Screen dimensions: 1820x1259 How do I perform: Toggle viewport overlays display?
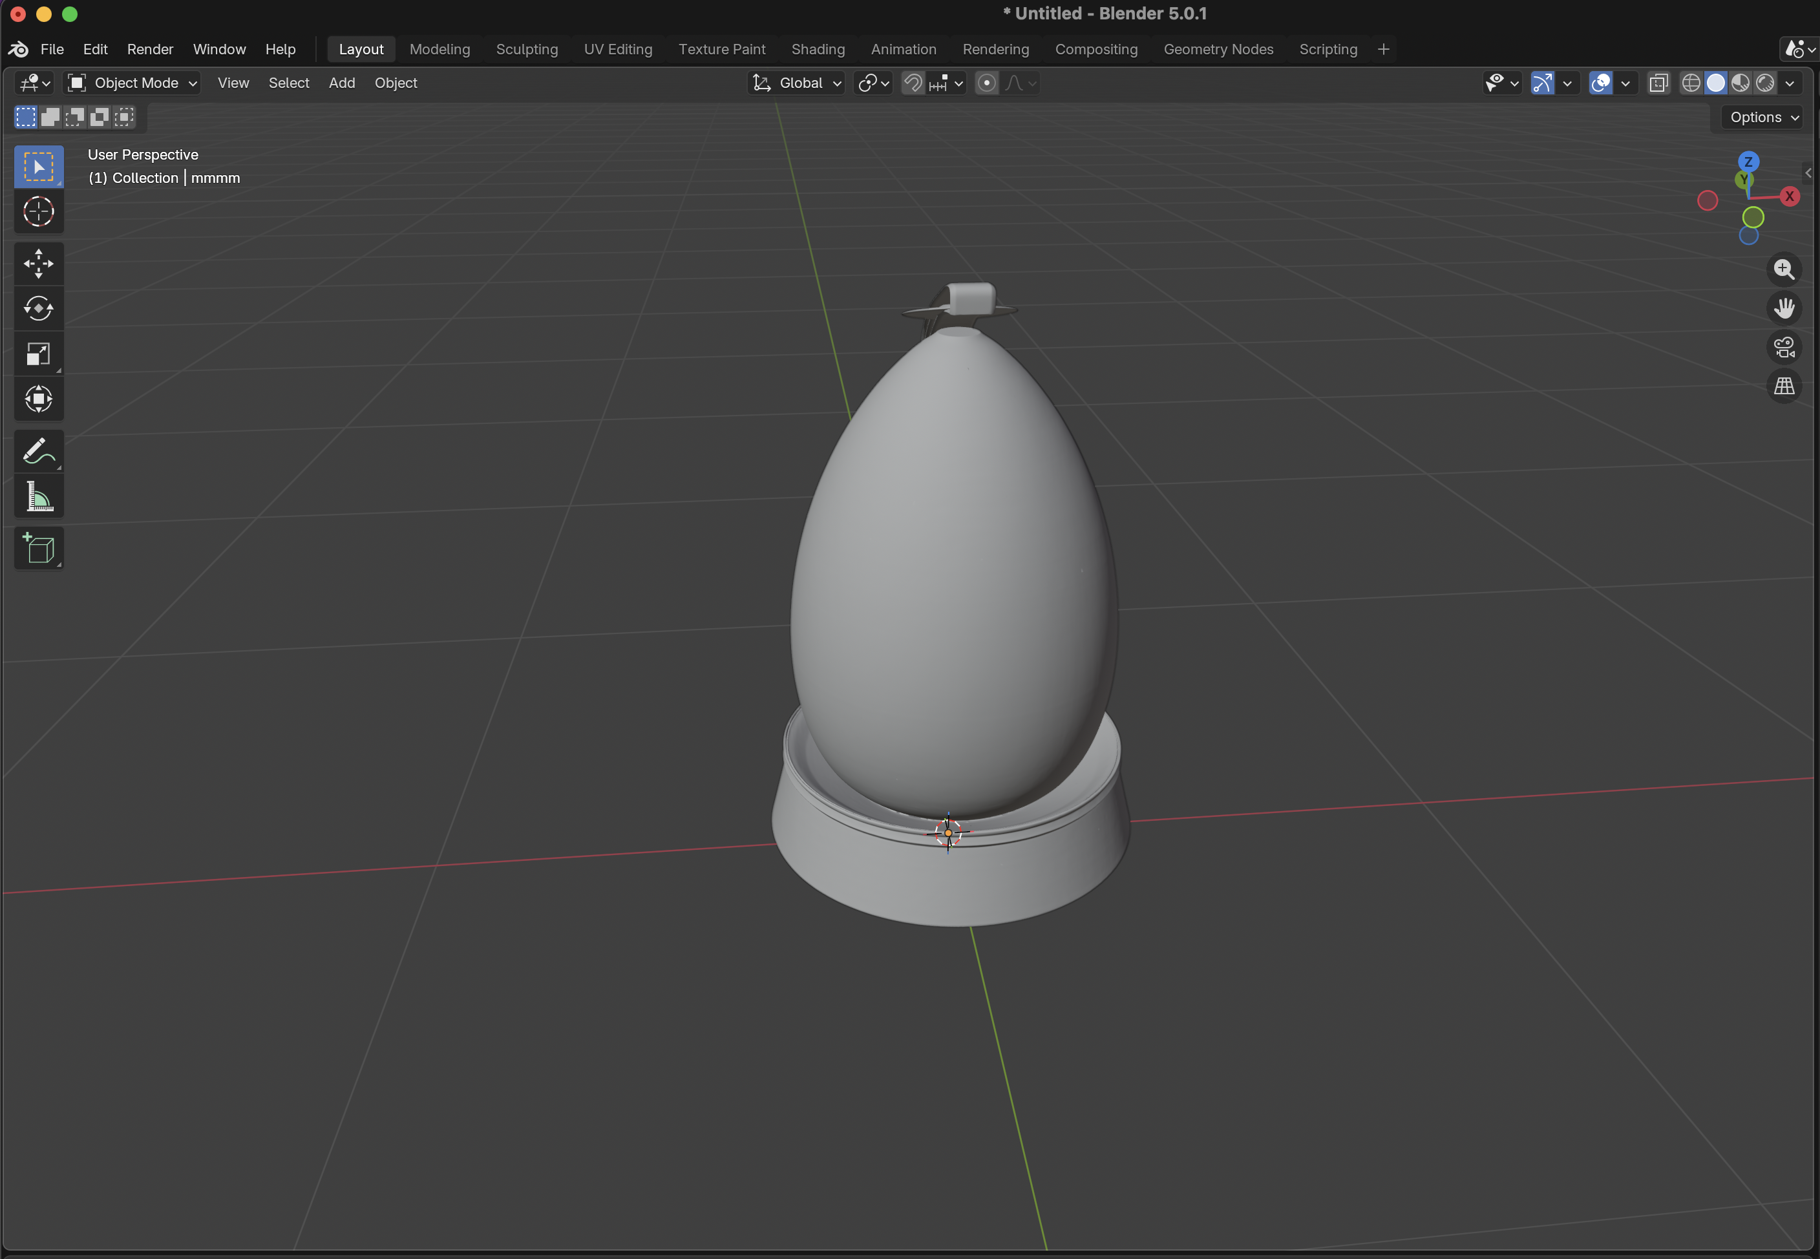(1600, 83)
